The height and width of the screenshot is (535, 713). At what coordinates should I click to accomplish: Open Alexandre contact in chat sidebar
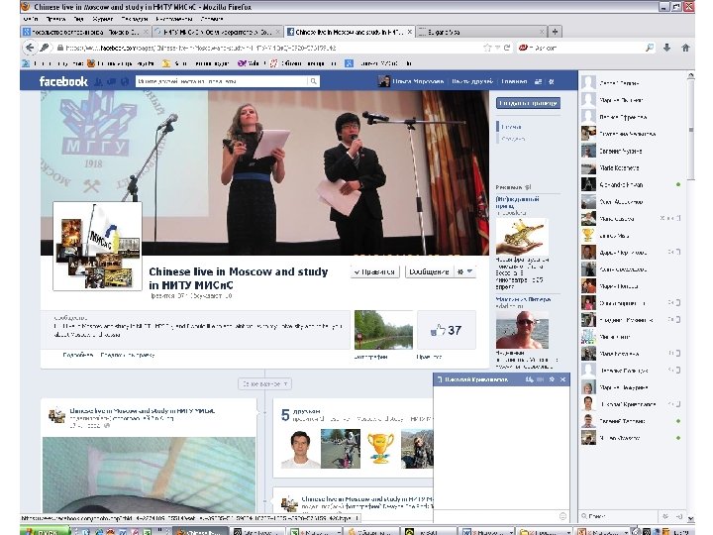click(632, 184)
